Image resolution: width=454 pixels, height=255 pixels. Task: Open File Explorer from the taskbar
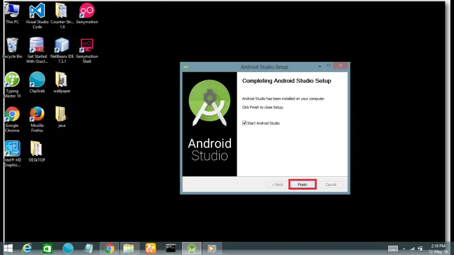coord(129,248)
